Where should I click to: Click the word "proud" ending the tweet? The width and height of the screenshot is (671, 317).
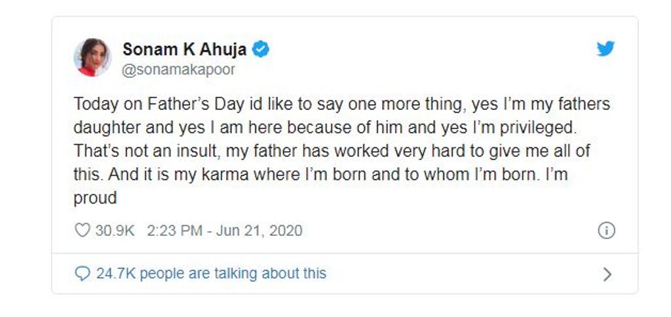tap(95, 198)
